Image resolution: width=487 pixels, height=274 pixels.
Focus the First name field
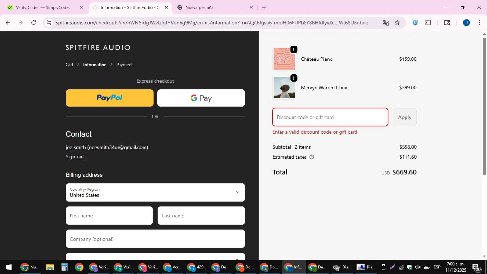[109, 216]
